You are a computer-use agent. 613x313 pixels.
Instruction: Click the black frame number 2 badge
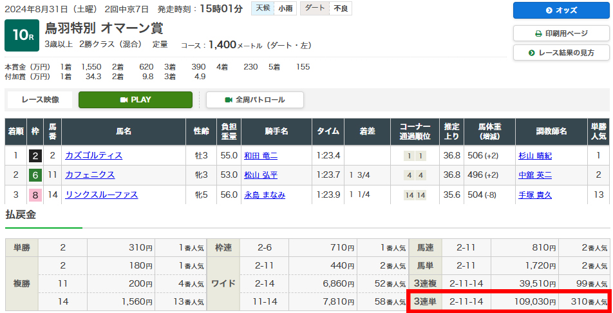click(x=35, y=156)
